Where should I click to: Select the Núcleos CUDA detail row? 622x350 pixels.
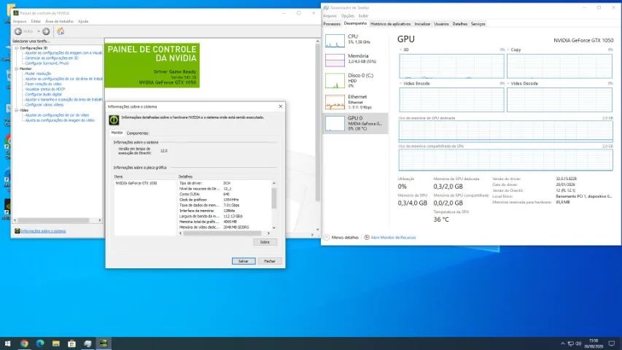tap(224, 195)
